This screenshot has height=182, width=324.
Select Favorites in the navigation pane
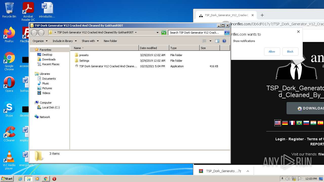point(45,50)
